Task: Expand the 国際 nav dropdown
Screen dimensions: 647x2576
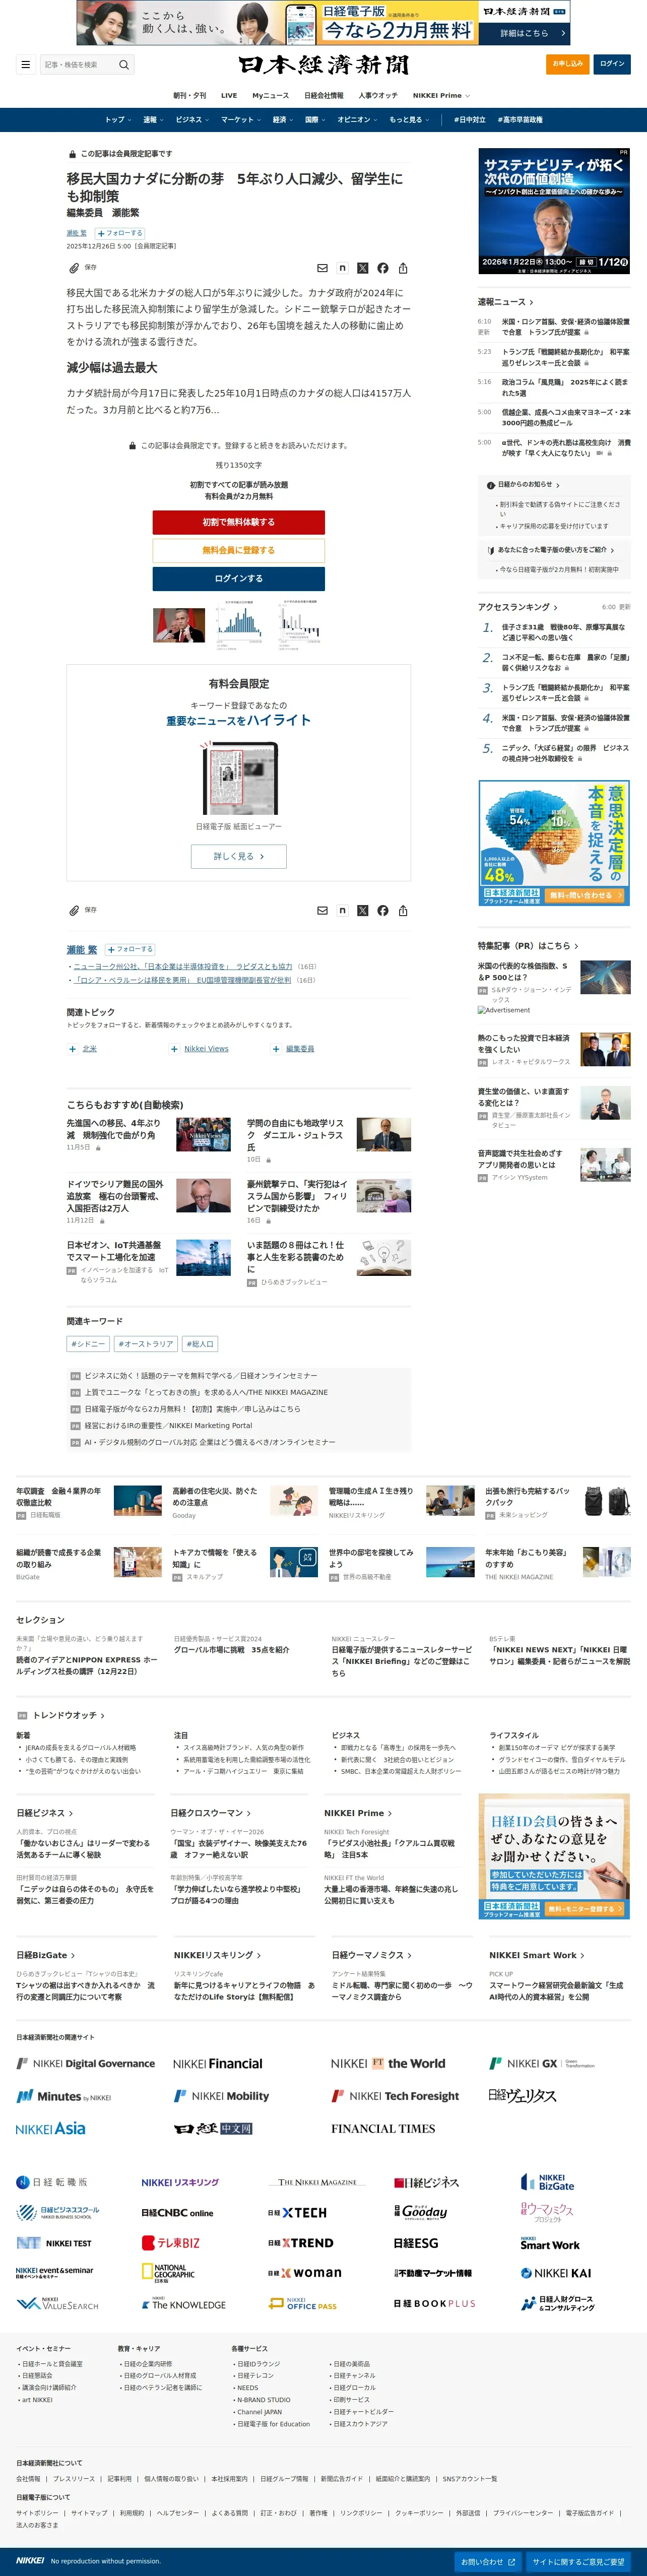Action: point(315,120)
